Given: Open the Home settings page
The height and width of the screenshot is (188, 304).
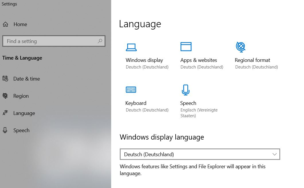Looking at the screenshot, I should (x=20, y=24).
